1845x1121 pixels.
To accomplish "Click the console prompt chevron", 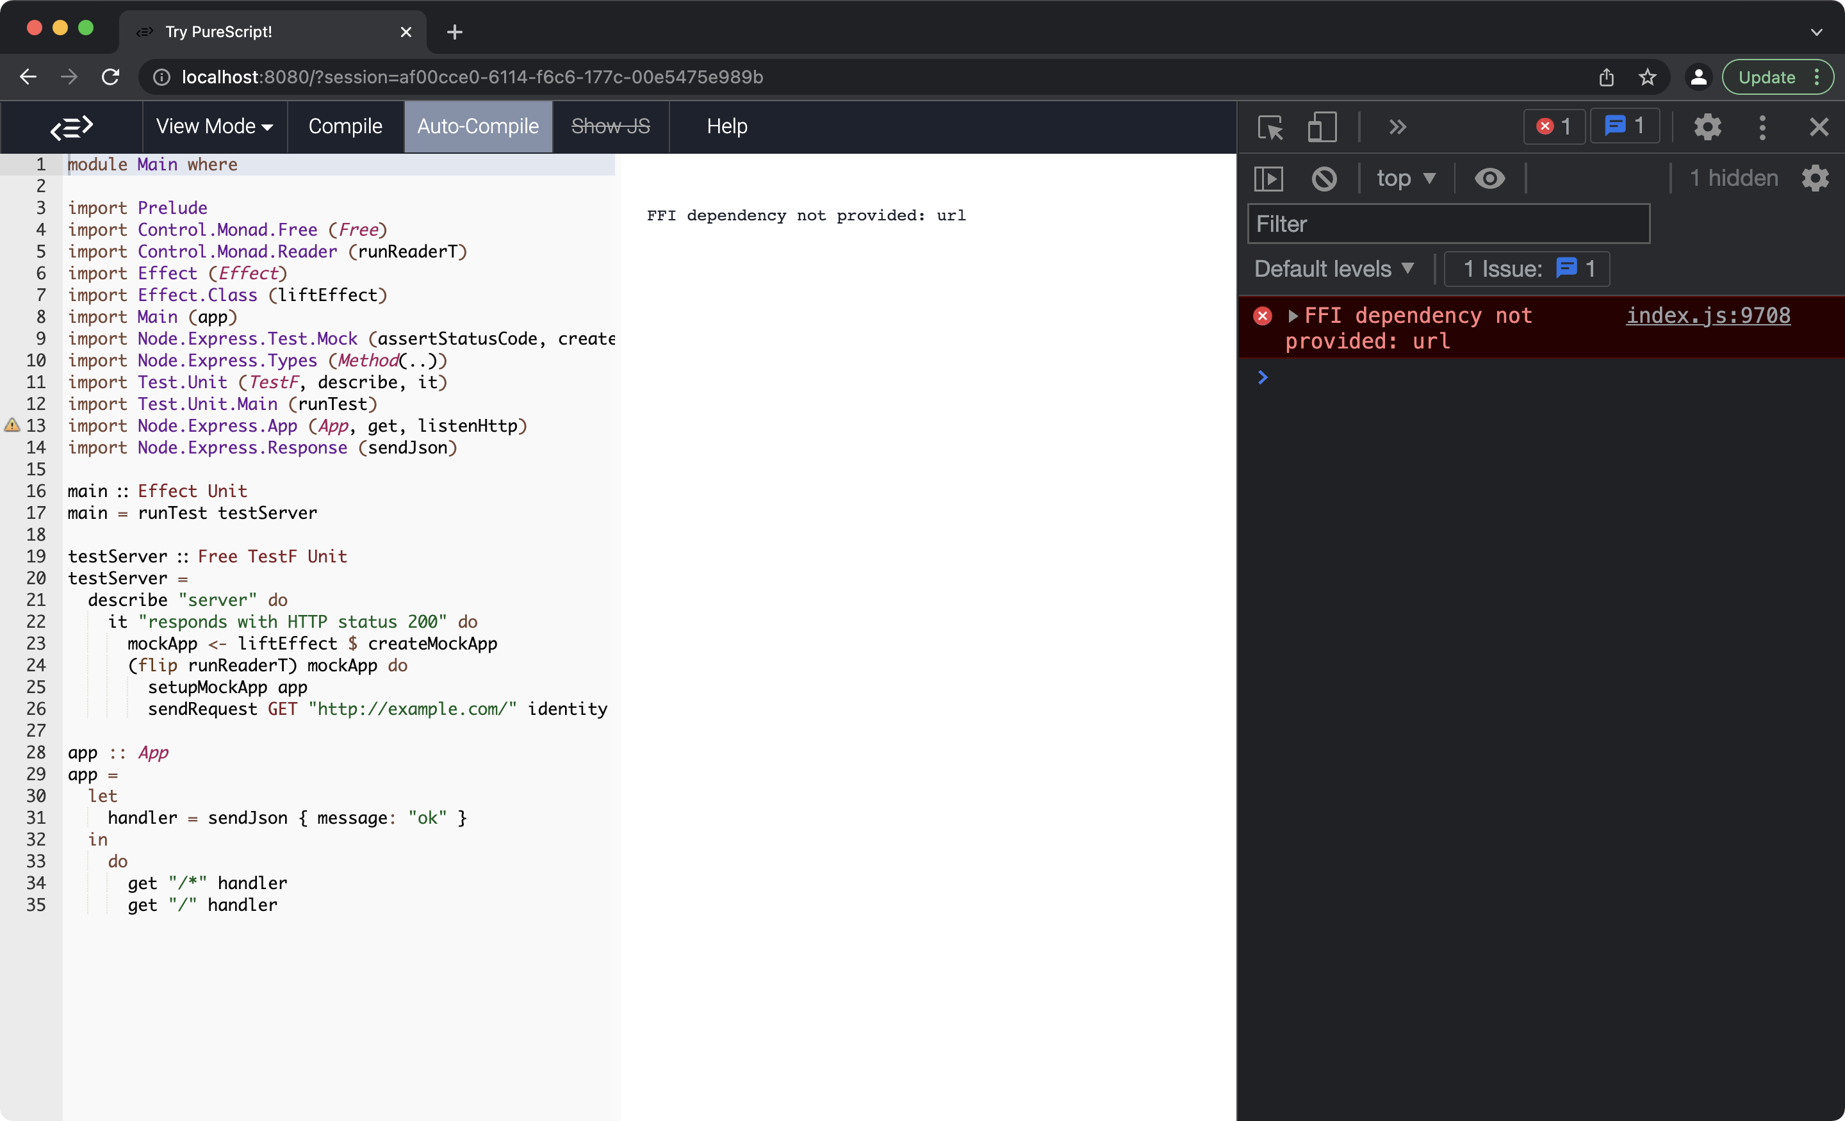I will [1263, 377].
